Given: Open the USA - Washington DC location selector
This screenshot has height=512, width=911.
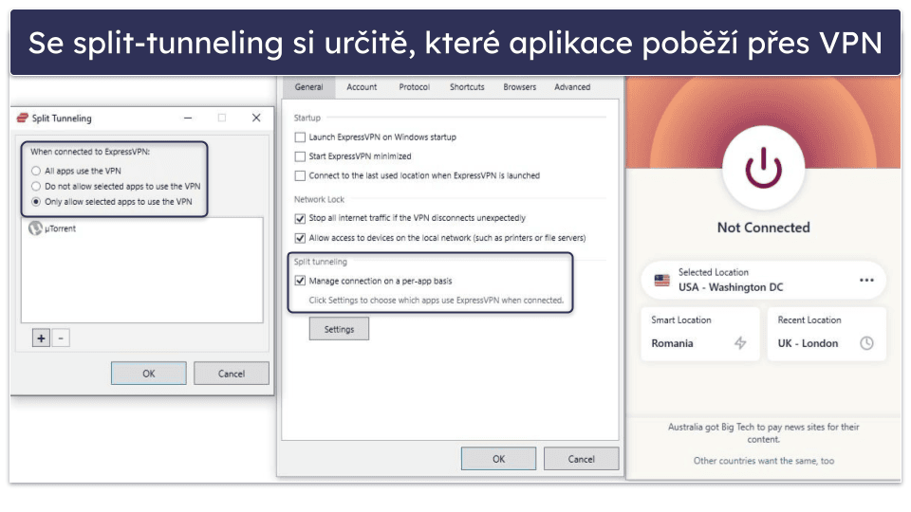Looking at the screenshot, I should coord(763,280).
